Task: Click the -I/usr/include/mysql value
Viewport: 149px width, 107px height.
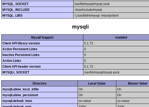Action: click(x=88, y=10)
